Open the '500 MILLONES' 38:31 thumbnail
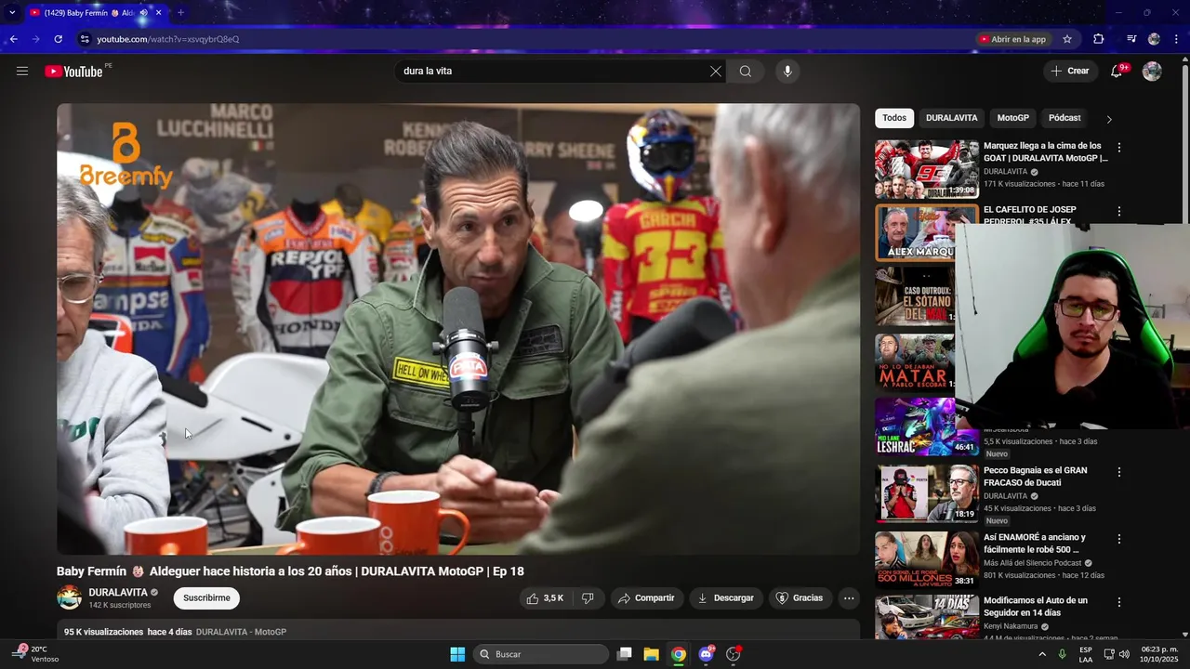 [x=927, y=559]
